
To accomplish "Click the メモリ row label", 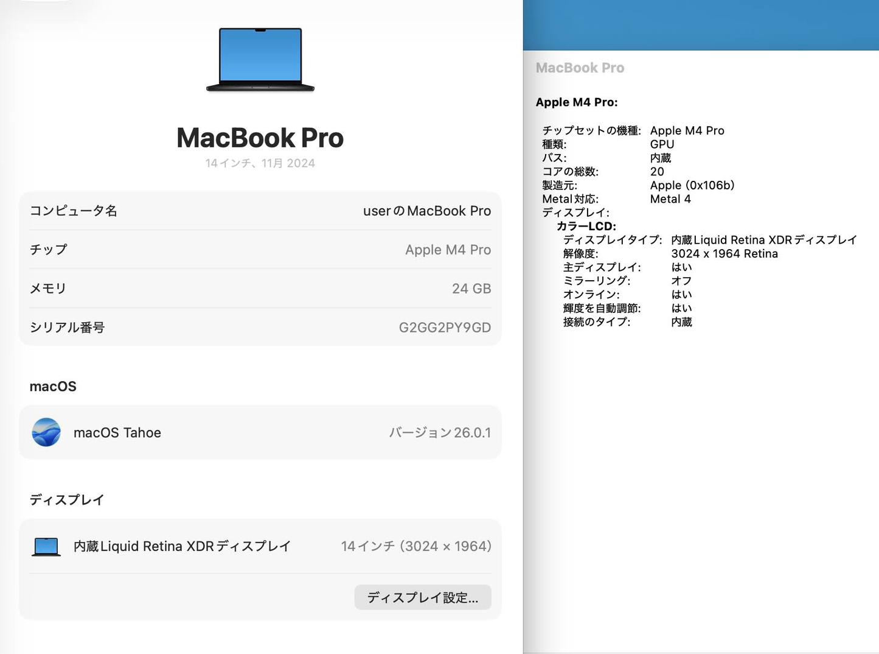I will point(48,289).
